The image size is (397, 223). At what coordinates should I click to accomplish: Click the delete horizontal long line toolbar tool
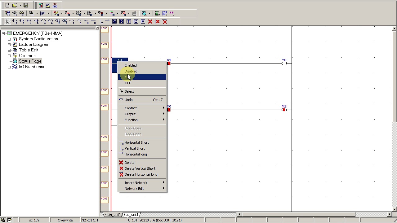click(x=165, y=21)
